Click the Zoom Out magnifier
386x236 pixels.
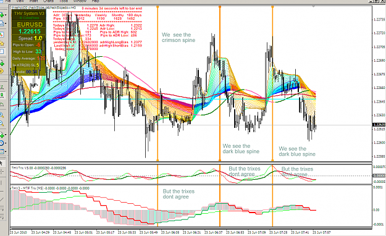point(2,123)
